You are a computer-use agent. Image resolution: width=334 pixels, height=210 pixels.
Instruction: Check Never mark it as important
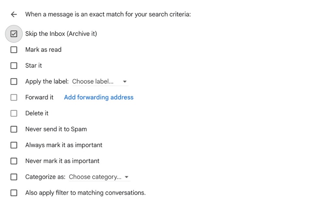click(14, 161)
